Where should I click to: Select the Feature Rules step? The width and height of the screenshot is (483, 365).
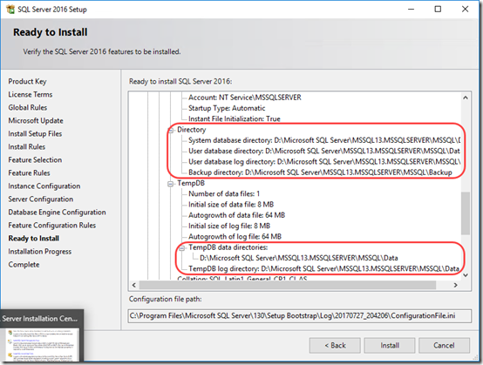pos(29,173)
